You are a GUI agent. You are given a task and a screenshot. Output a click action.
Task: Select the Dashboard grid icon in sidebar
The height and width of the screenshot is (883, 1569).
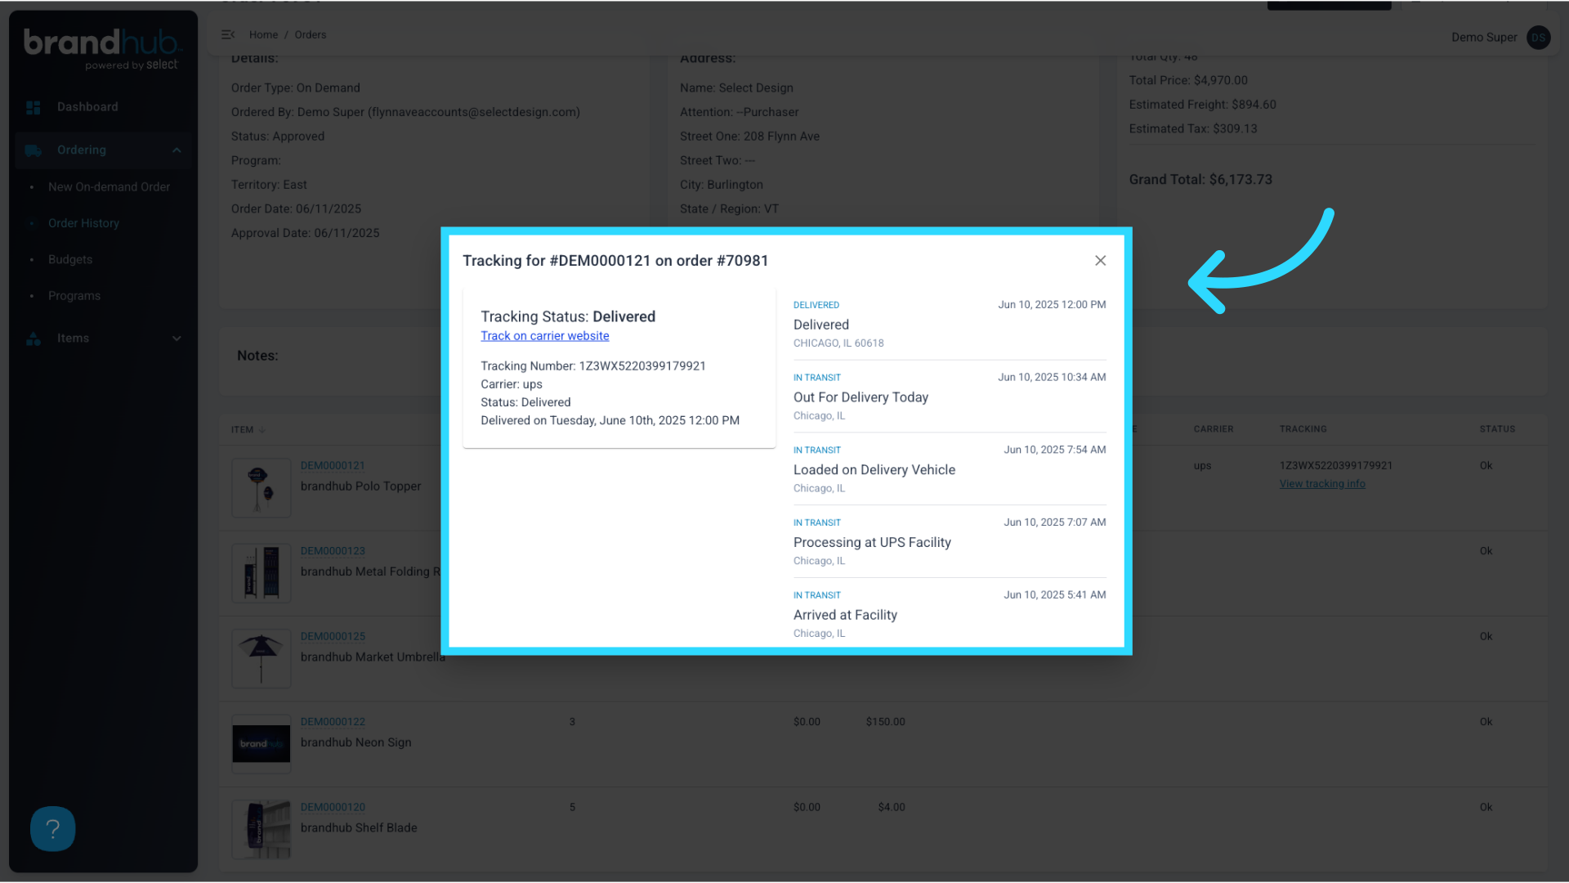(33, 107)
